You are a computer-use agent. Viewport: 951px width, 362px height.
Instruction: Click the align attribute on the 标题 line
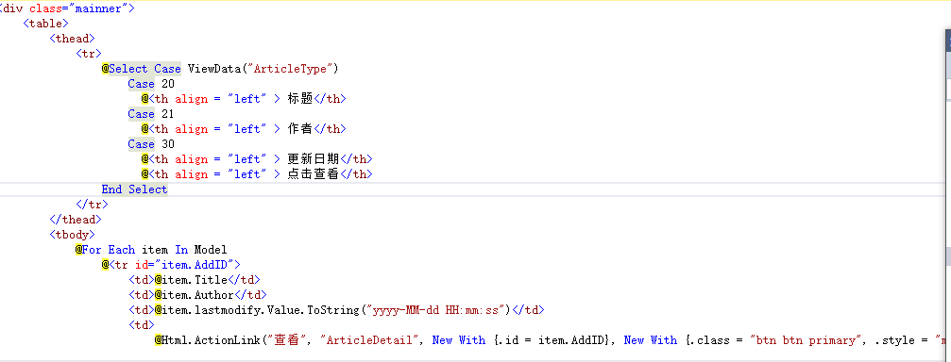coord(192,99)
